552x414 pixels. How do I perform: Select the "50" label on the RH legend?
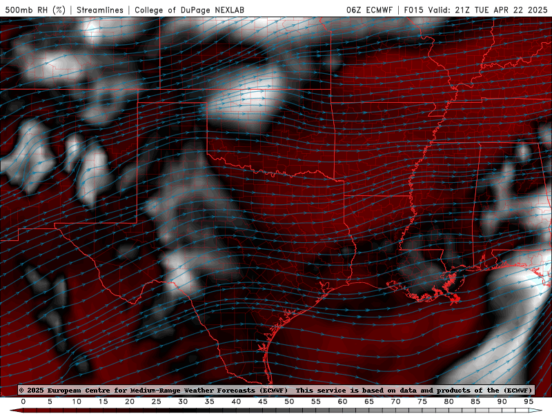(x=289, y=402)
